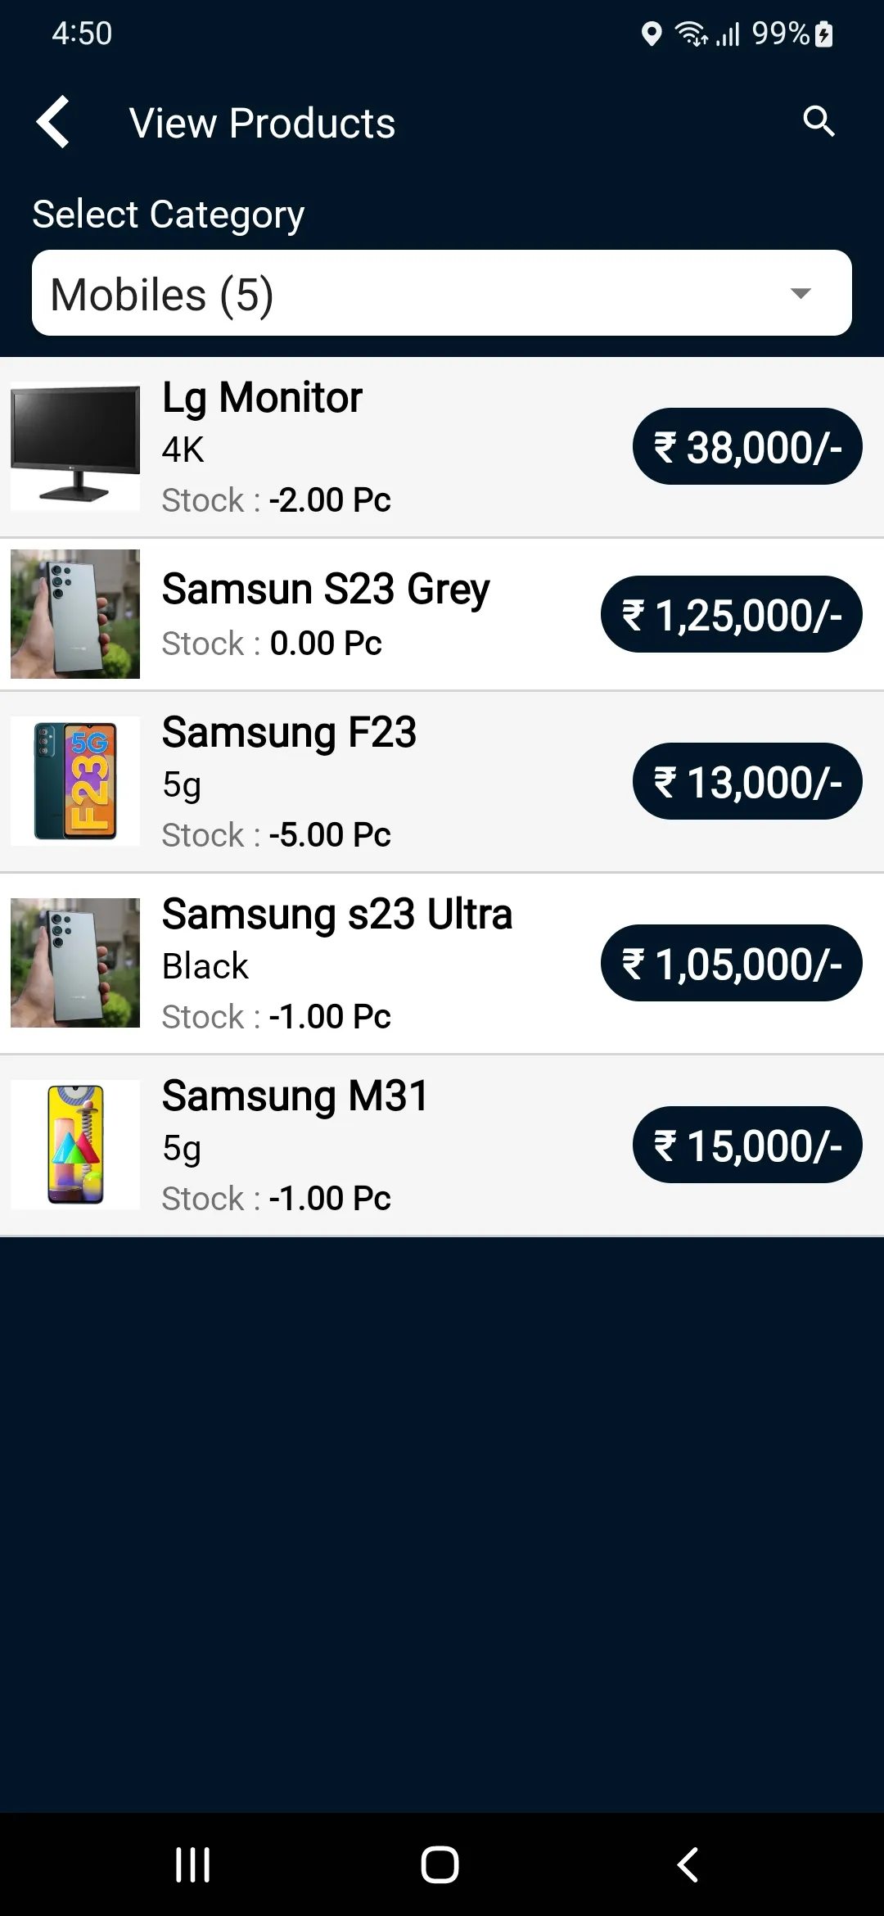Open Android recent apps button
The image size is (884, 1916).
pos(193,1864)
